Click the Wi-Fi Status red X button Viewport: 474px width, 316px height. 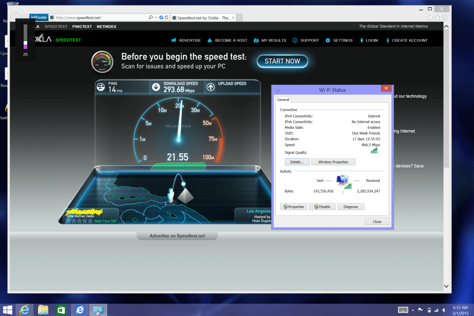386,88
